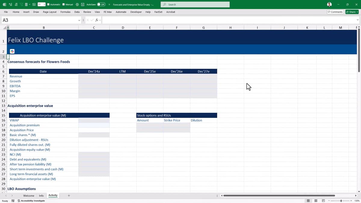
Task: Click the 'Revenue' label cell
Action: (x=44, y=76)
